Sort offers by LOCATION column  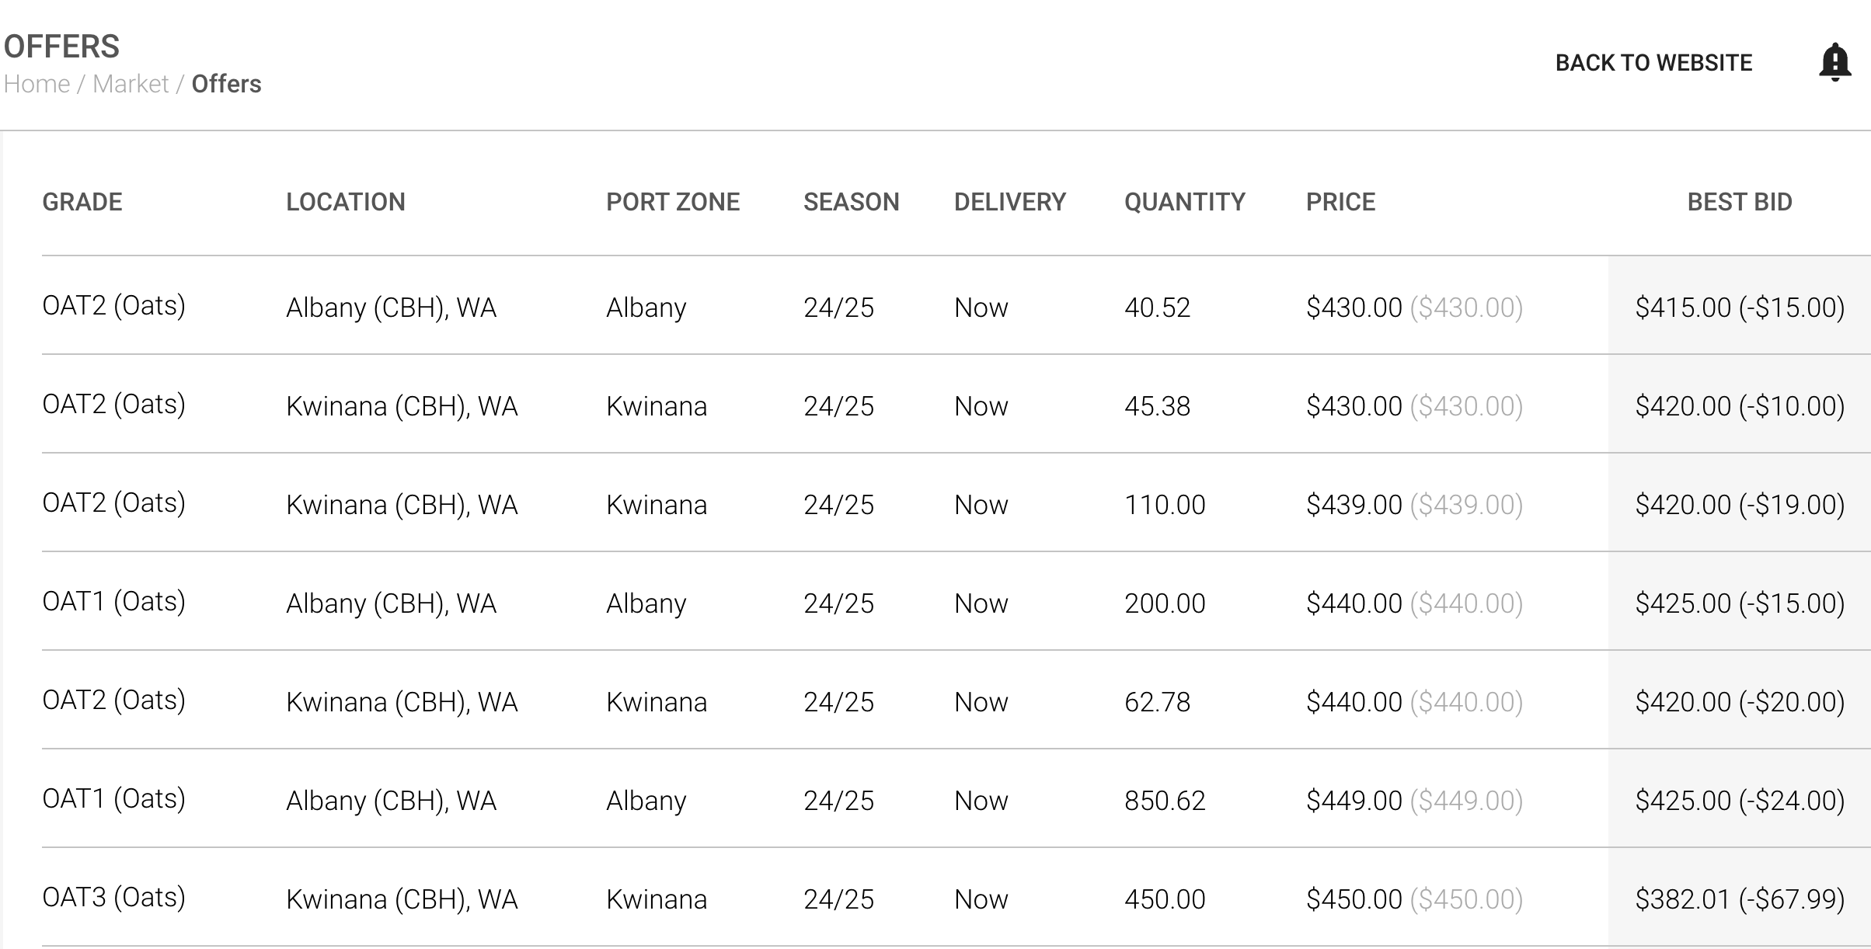pyautogui.click(x=346, y=202)
